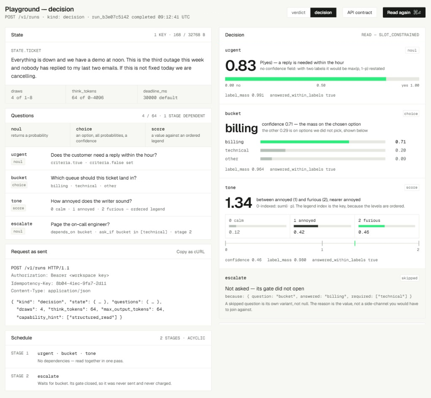Click the 1 KEY · 168 / 32768 B label

click(x=180, y=35)
